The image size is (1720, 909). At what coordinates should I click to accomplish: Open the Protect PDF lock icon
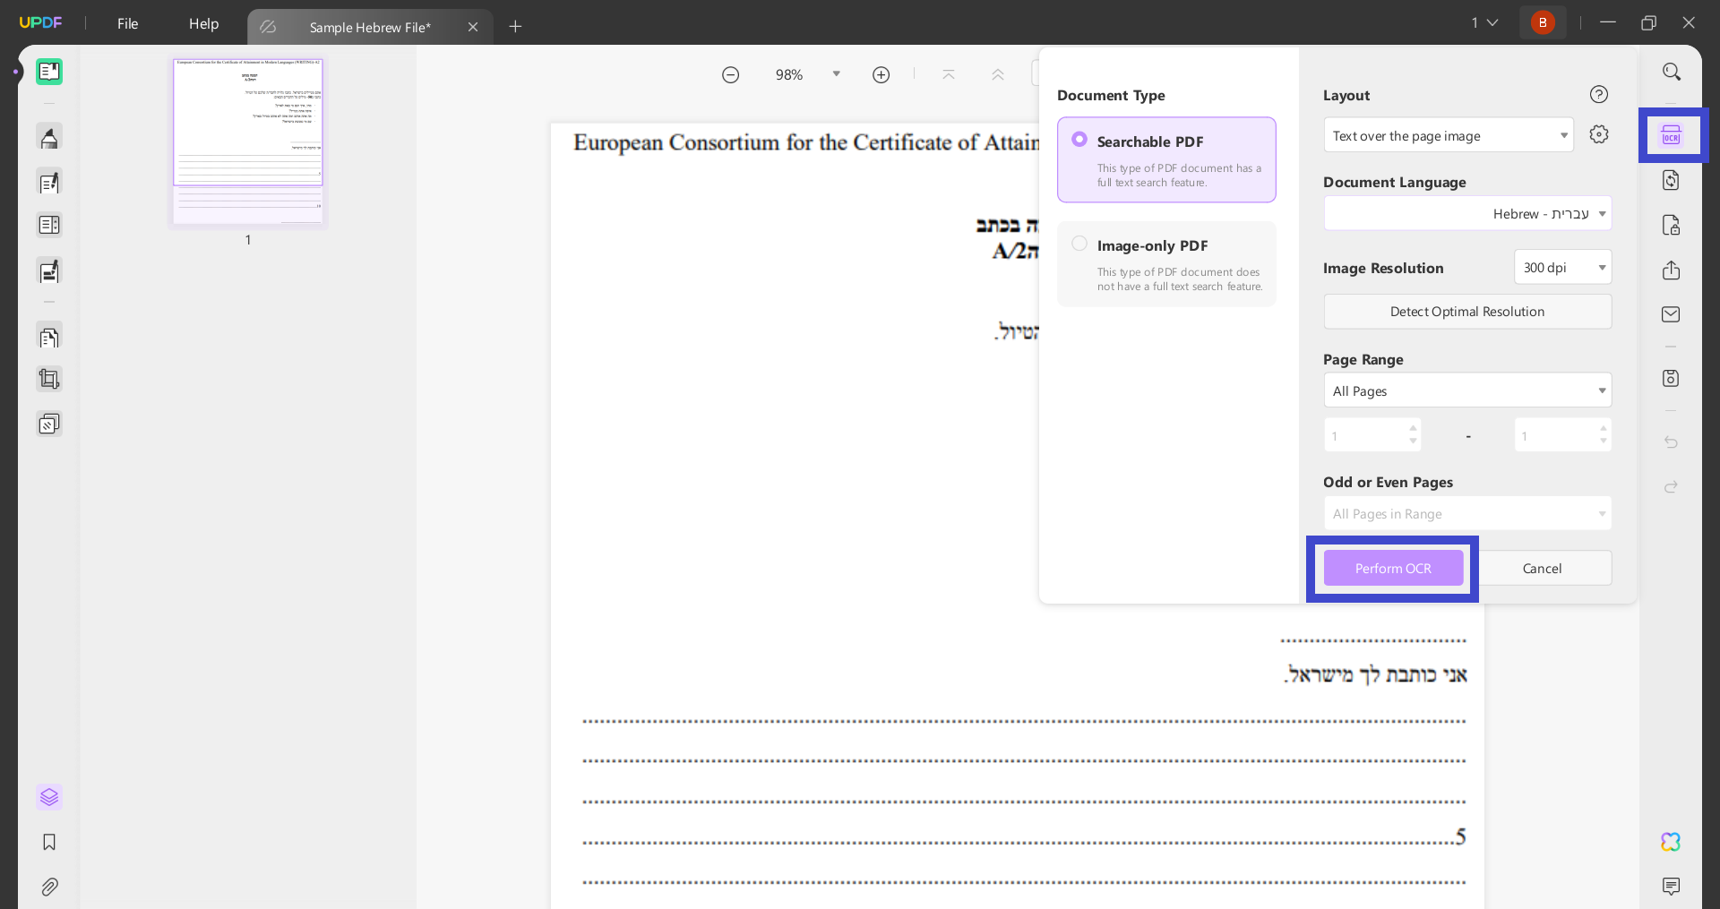point(1672,225)
